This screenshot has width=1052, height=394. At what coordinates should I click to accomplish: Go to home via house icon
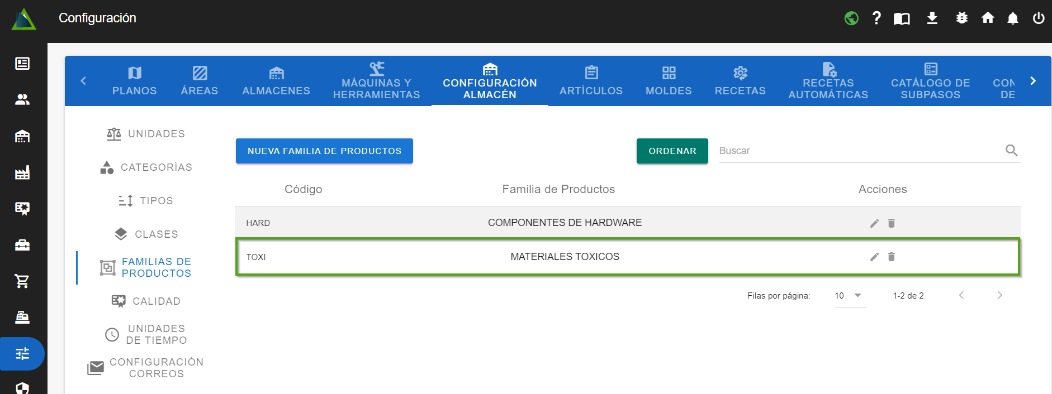(x=988, y=18)
